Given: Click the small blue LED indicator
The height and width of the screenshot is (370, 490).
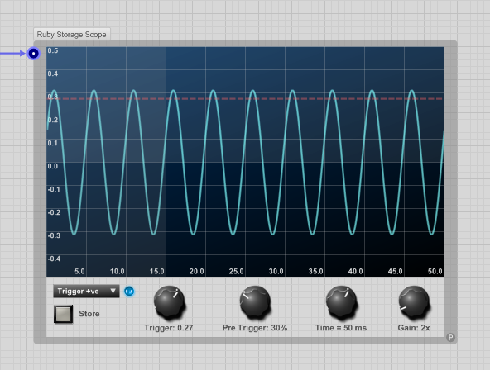Looking at the screenshot, I should (x=129, y=292).
